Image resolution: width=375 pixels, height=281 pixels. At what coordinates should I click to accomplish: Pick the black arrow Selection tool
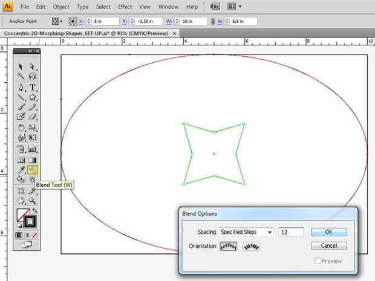pyautogui.click(x=21, y=67)
